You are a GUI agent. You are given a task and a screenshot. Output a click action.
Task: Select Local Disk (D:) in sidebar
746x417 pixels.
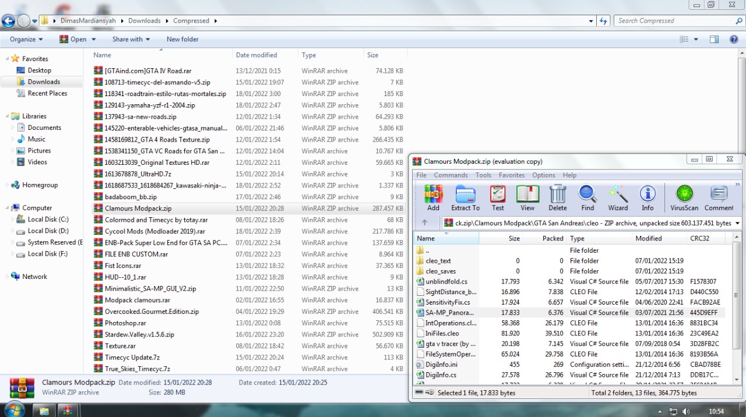48,231
